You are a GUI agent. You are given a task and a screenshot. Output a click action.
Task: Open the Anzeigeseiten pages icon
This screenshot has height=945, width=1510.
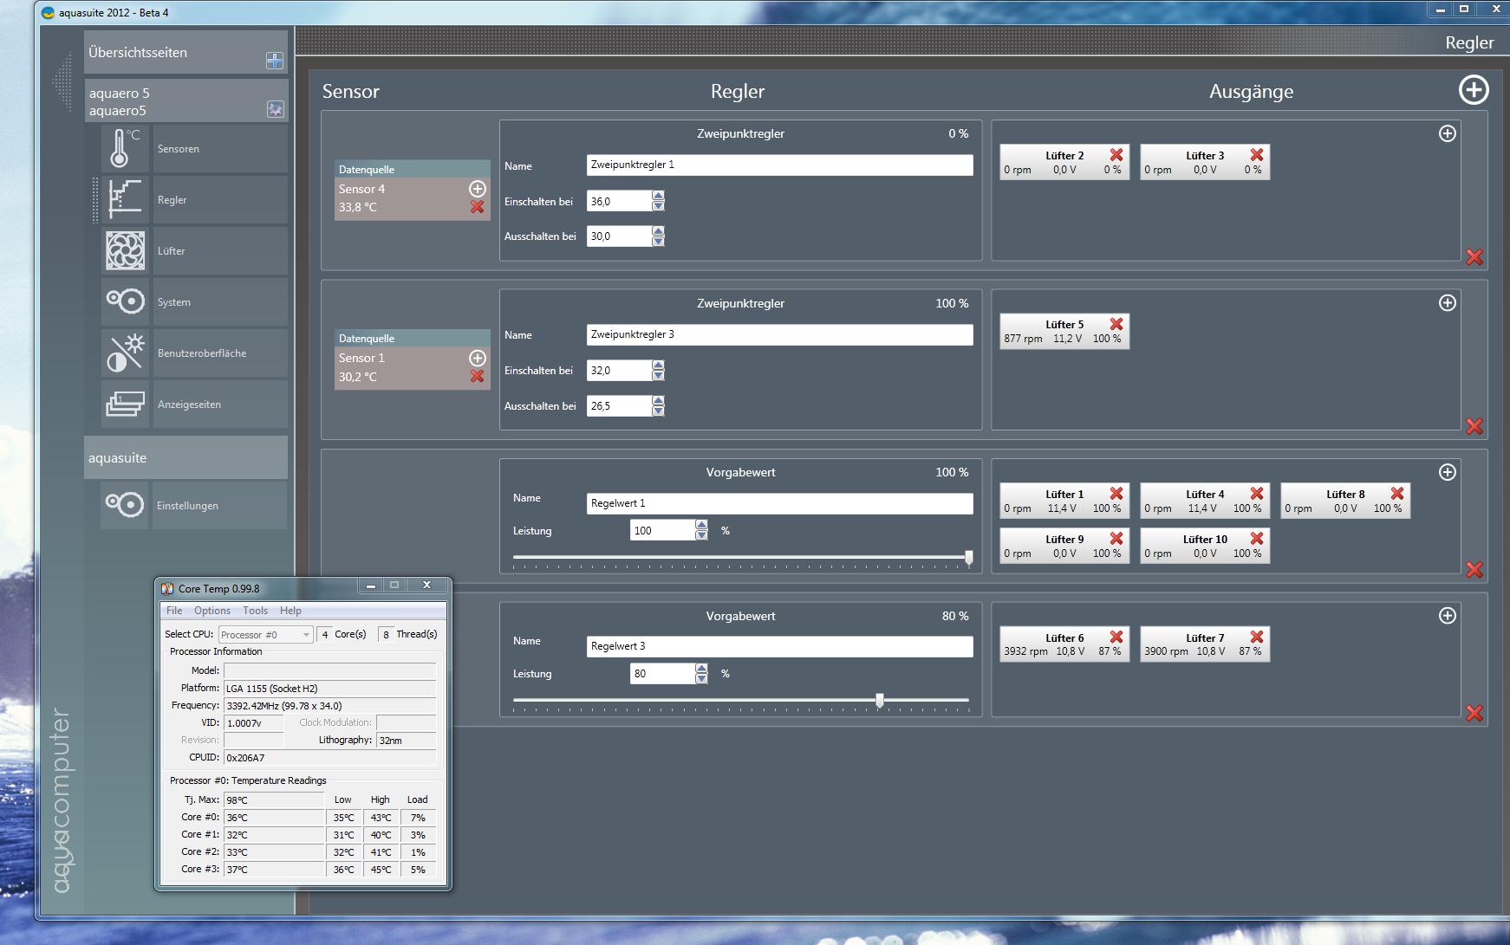click(125, 404)
